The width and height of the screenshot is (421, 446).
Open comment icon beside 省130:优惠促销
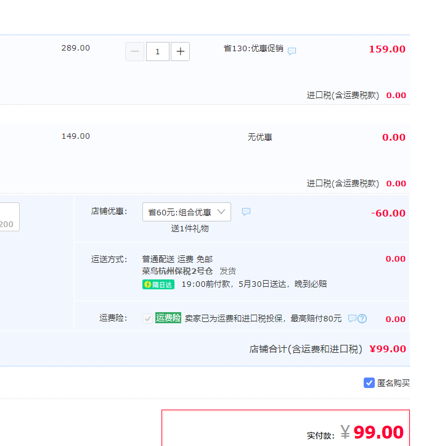click(x=292, y=51)
